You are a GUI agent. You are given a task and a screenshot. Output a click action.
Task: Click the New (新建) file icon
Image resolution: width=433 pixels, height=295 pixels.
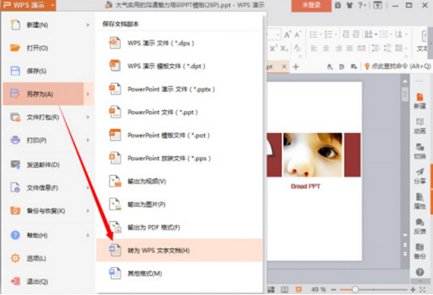tap(15, 25)
